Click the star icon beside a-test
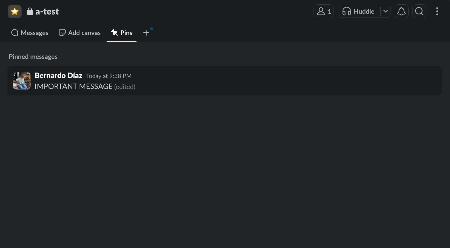Image resolution: width=450 pixels, height=248 pixels. 15,11
